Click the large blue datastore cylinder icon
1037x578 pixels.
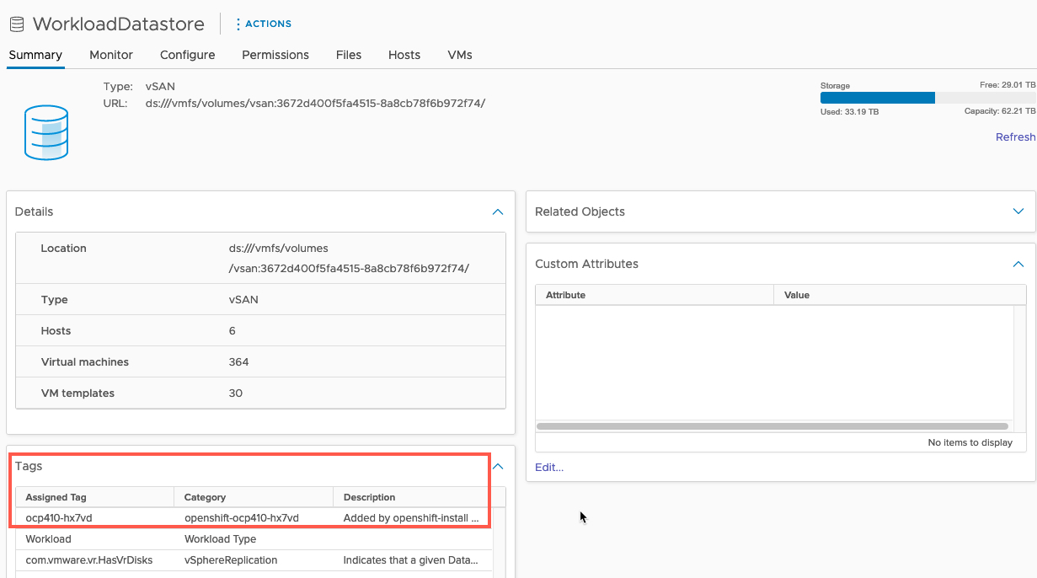46,132
